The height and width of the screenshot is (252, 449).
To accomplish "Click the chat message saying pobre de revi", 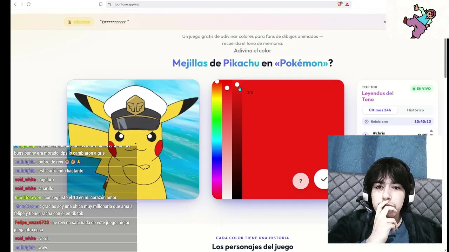I will (75, 162).
